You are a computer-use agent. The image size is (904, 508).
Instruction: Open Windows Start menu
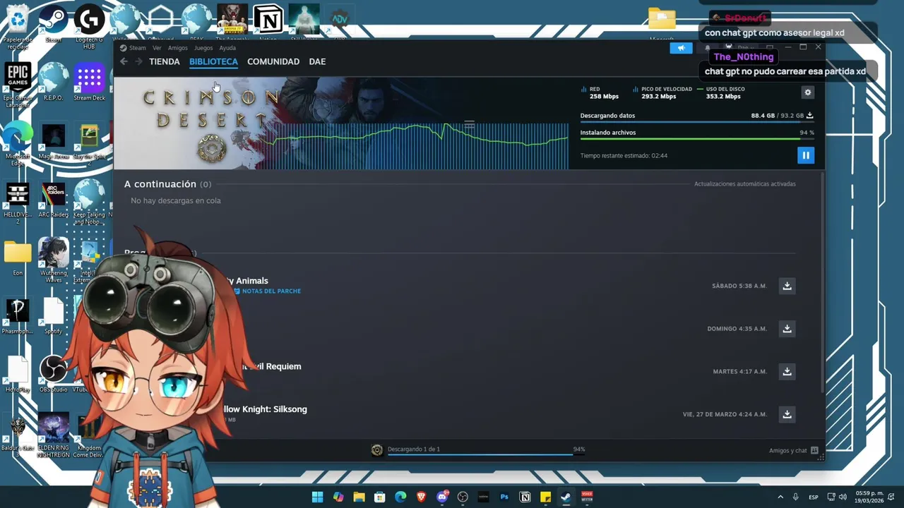click(x=318, y=497)
